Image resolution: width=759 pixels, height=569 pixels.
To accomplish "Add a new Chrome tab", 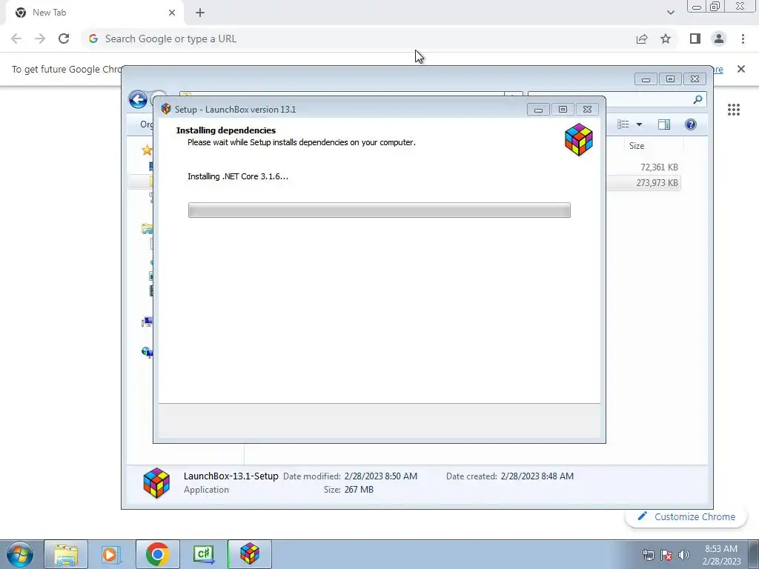I will (x=200, y=13).
